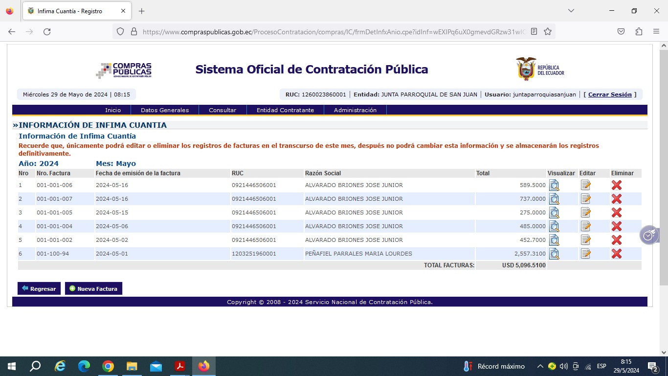Viewport: 668px width, 376px height.
Task: Edit the PEÑAFIEL PARRALES invoice
Action: (585, 254)
